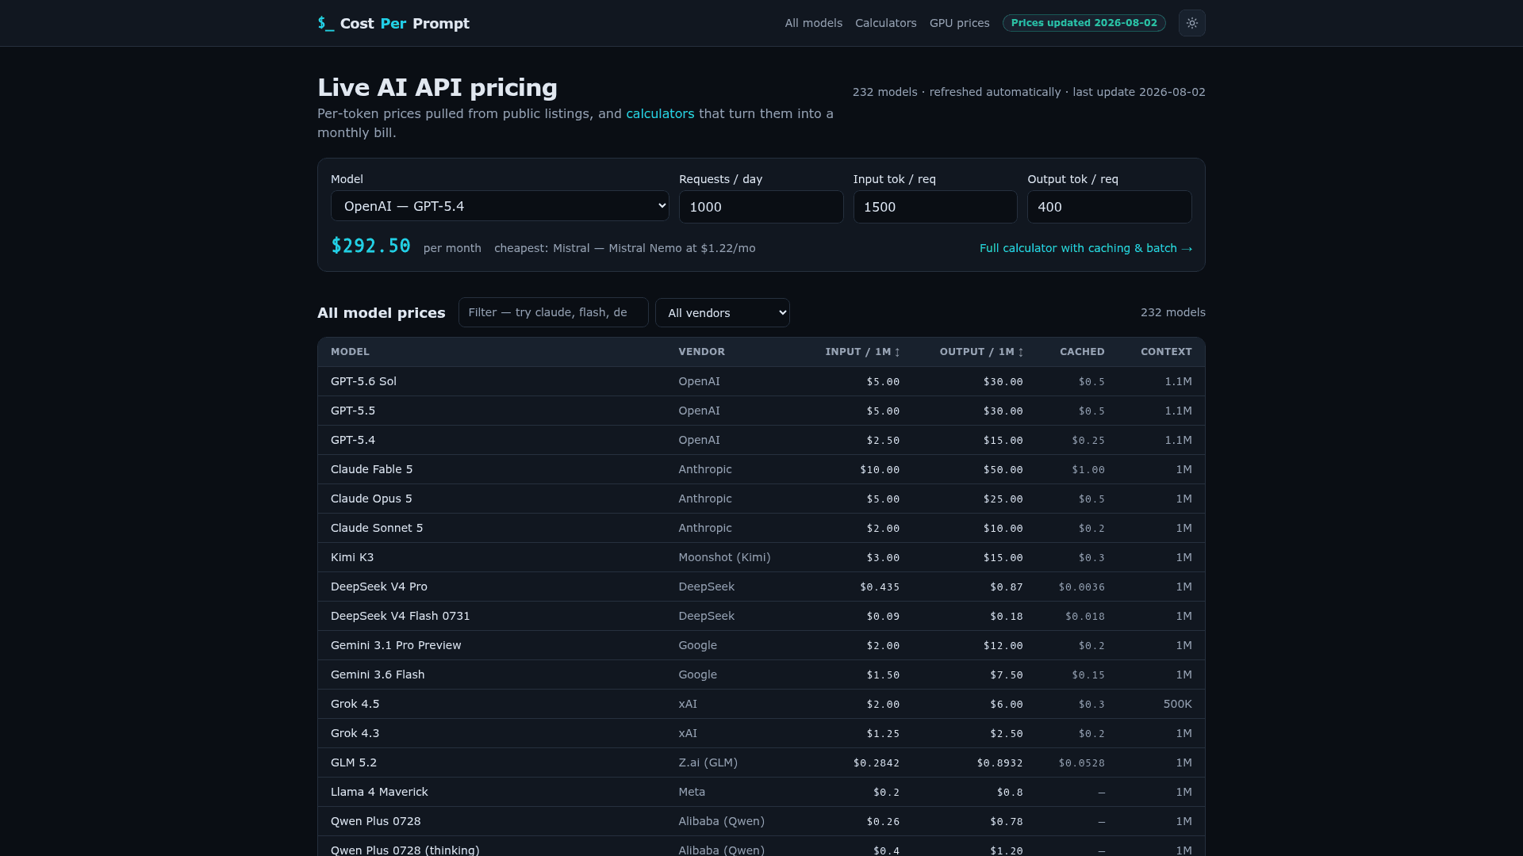
Task: Click the 232 models count beside vendor filter
Action: click(1173, 312)
